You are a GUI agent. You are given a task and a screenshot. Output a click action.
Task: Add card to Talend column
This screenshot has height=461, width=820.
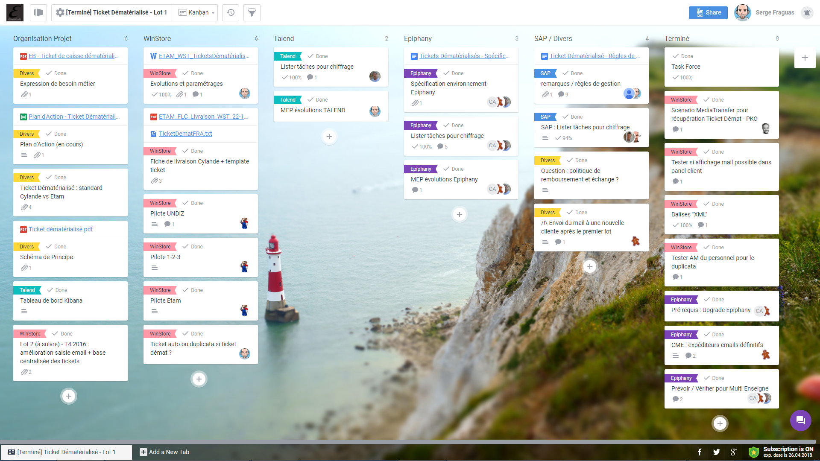click(x=329, y=137)
